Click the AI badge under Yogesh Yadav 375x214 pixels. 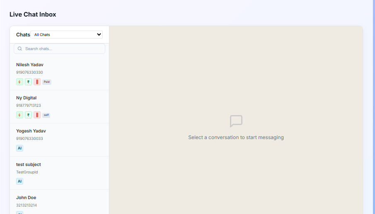click(19, 148)
